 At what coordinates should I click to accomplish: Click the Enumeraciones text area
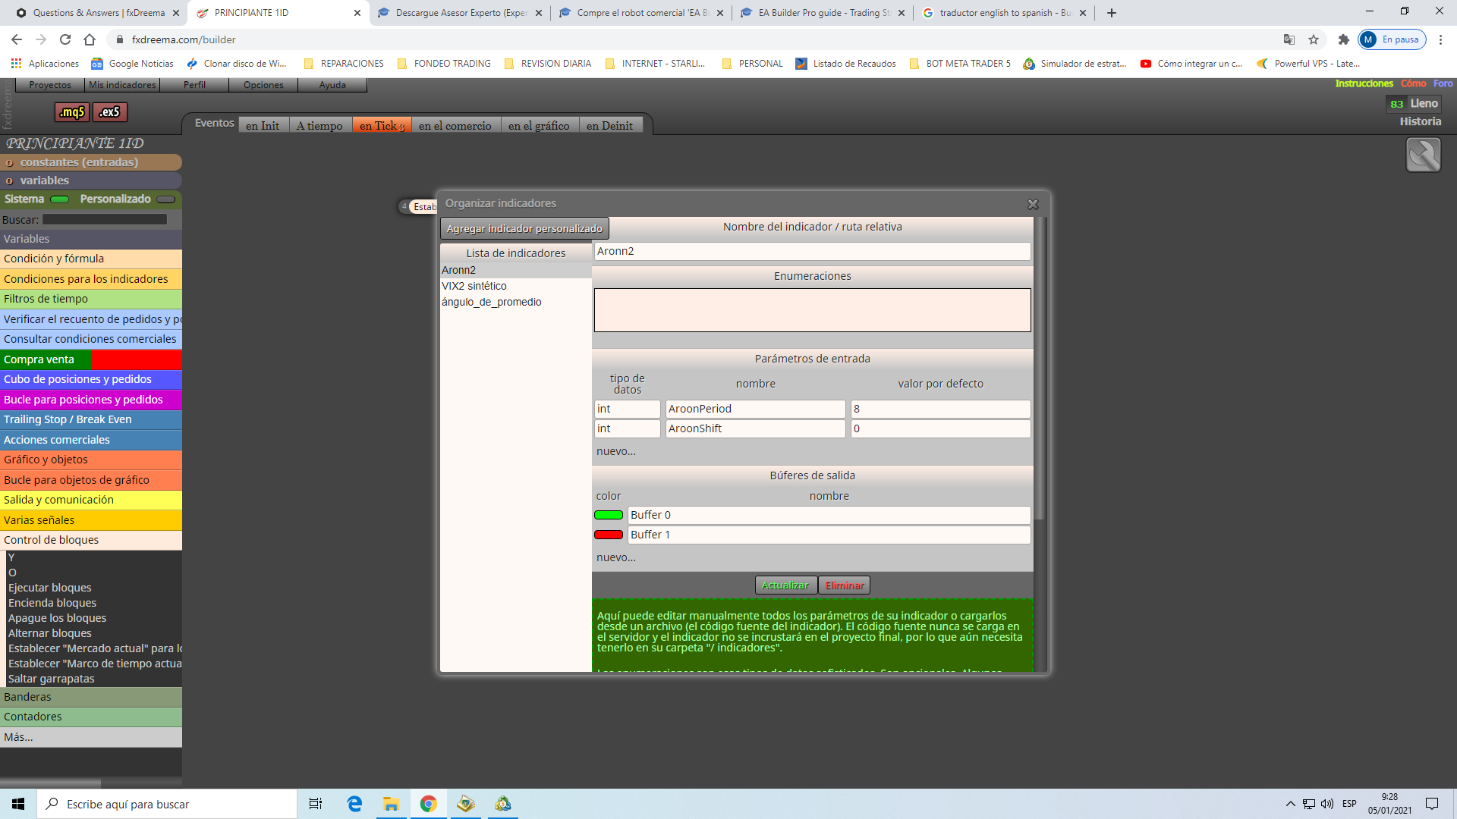click(x=812, y=310)
